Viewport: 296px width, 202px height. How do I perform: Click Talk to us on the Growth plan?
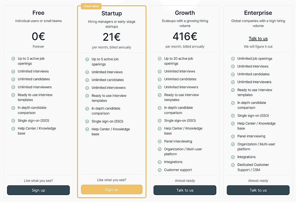point(185,190)
